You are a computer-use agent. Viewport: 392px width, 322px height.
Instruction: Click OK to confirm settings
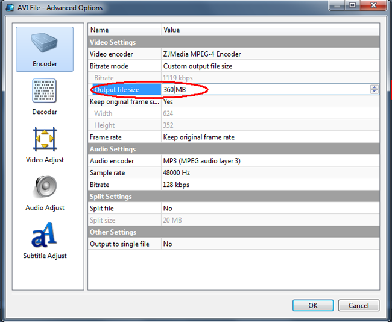coord(313,305)
